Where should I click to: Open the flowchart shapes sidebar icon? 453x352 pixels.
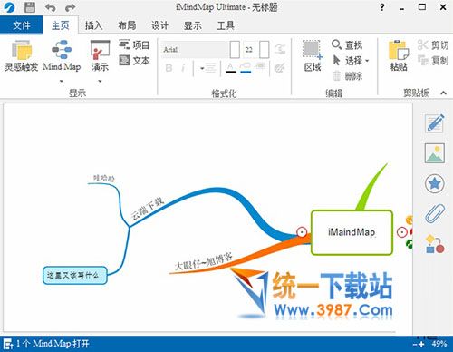tap(435, 244)
